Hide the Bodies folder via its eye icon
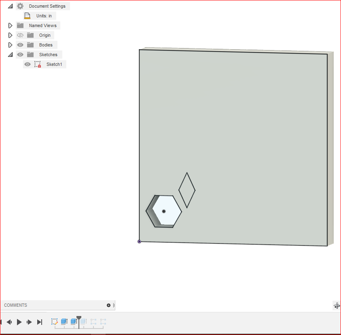This screenshot has width=341, height=335. (x=20, y=44)
